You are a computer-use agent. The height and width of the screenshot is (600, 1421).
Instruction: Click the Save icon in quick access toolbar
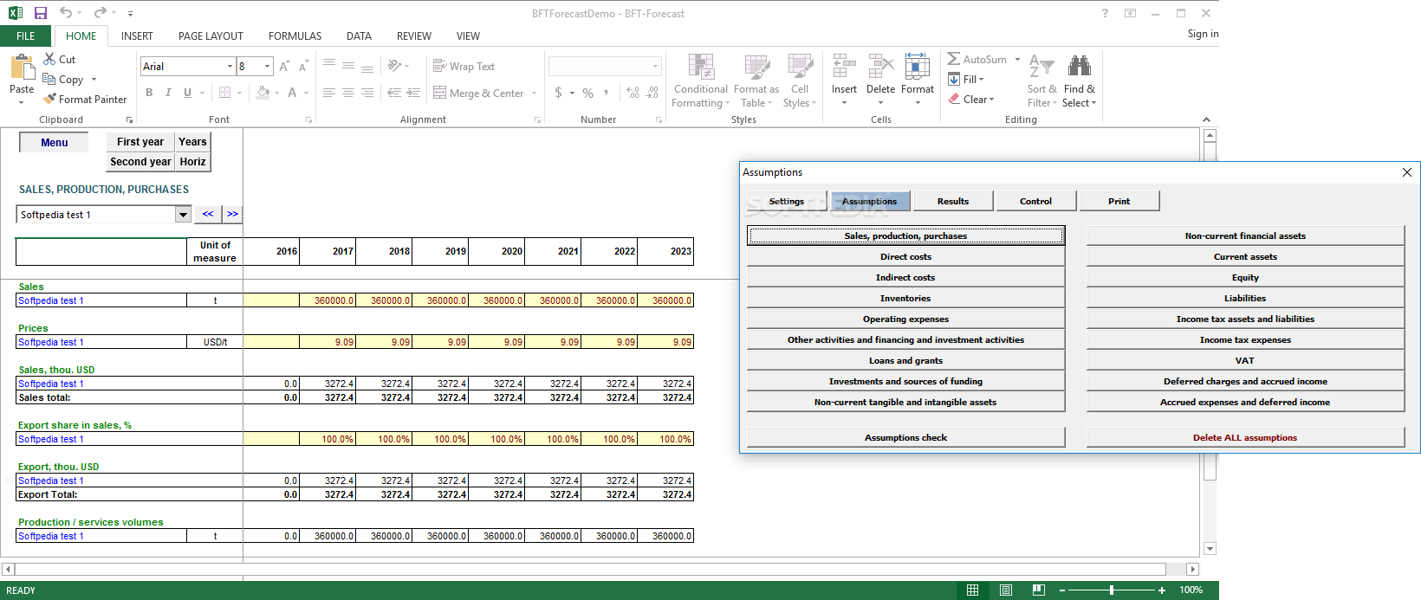pos(40,13)
